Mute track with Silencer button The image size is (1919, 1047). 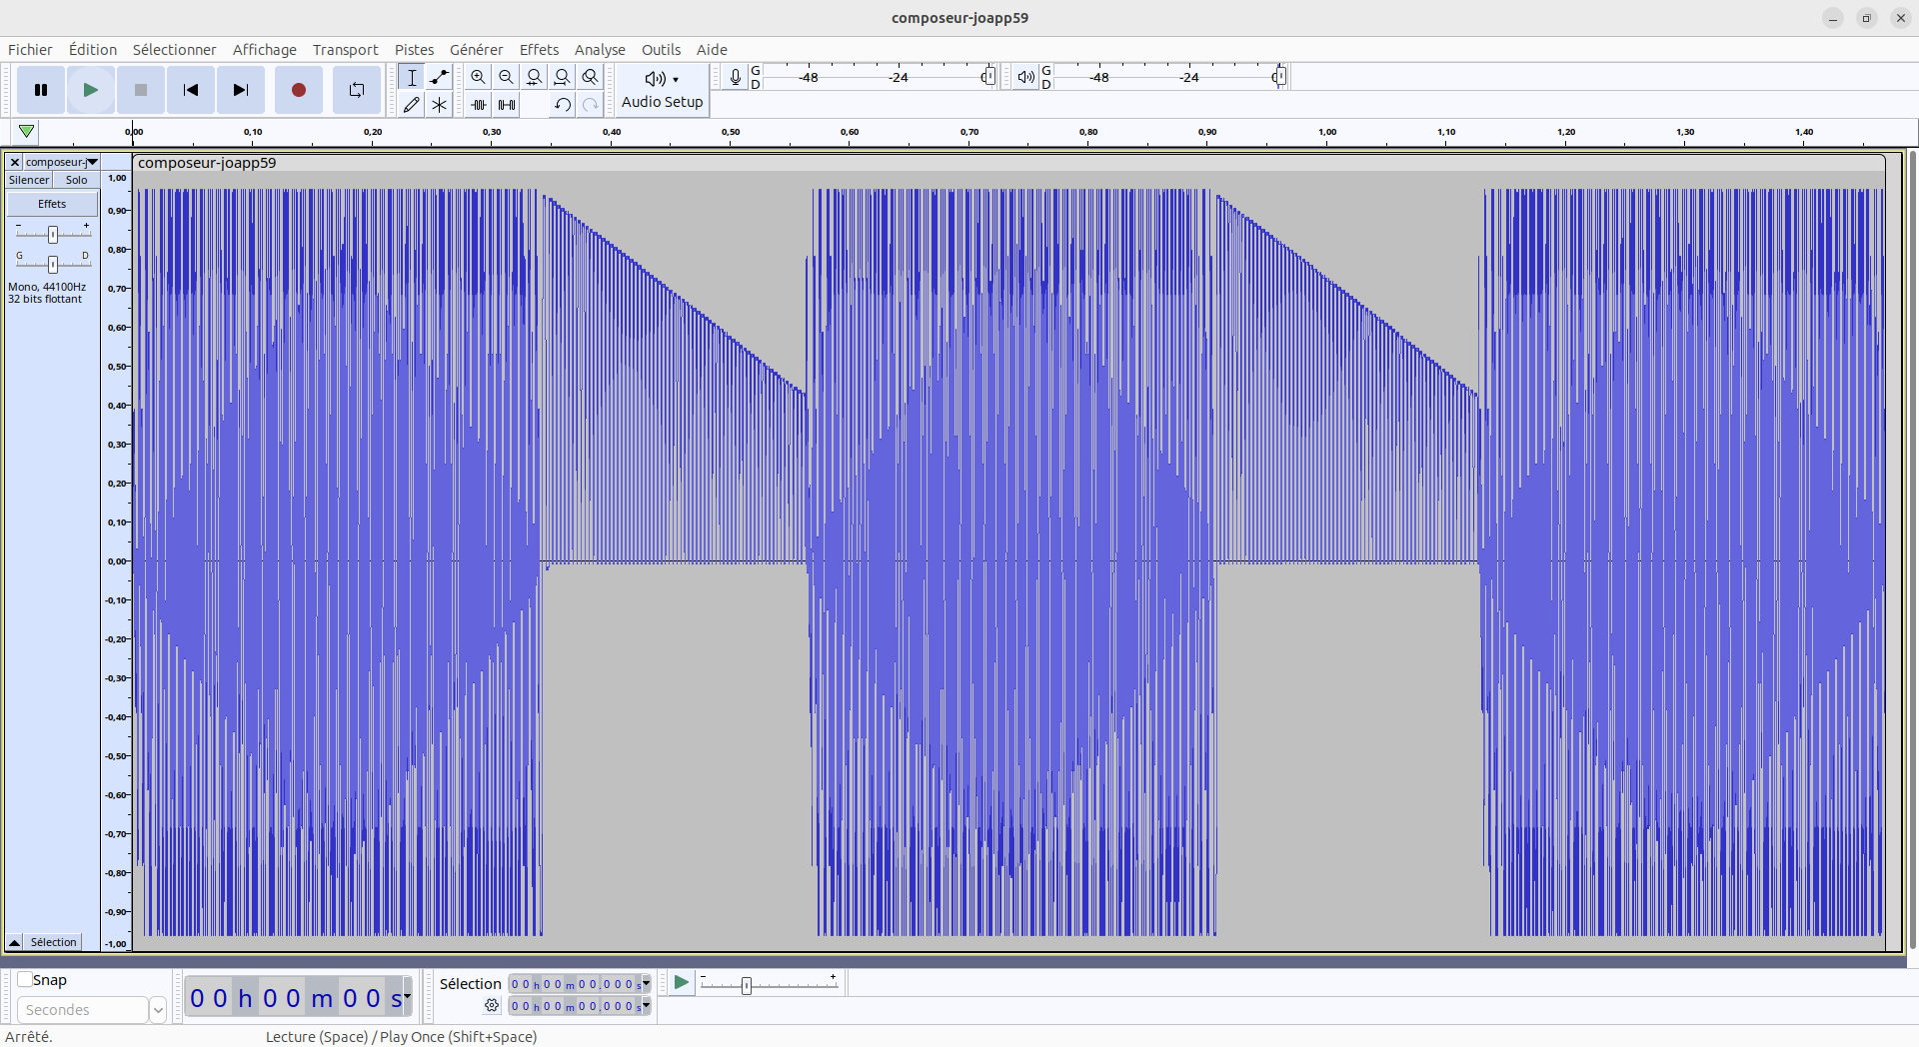[x=29, y=180]
